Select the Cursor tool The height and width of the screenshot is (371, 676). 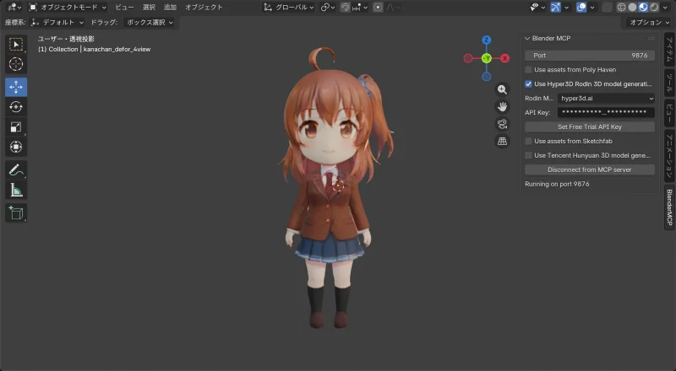point(16,64)
